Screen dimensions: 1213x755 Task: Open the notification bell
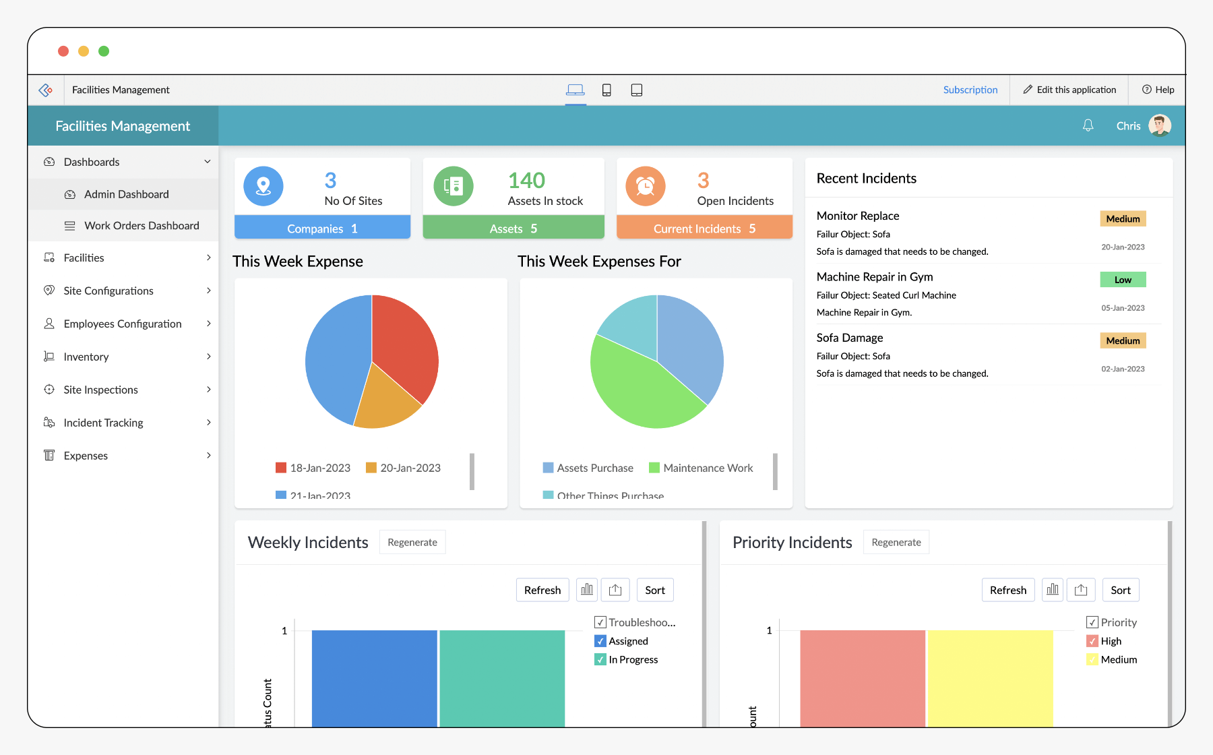1088,125
